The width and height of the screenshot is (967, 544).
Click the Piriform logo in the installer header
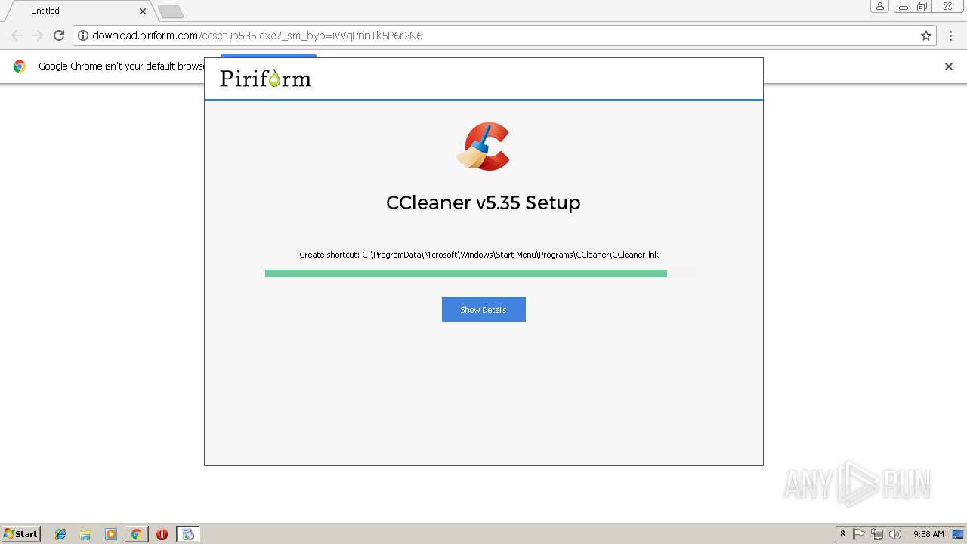pyautogui.click(x=265, y=79)
